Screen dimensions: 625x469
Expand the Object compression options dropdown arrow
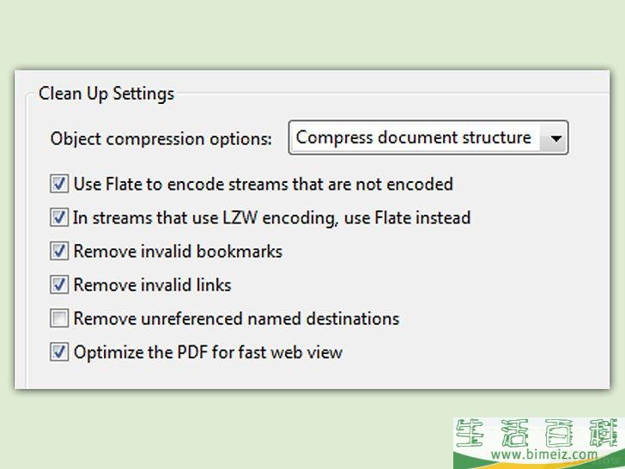click(555, 137)
